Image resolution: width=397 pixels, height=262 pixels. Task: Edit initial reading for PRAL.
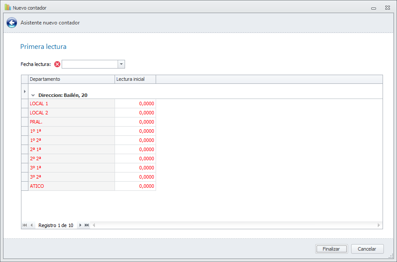(135, 122)
